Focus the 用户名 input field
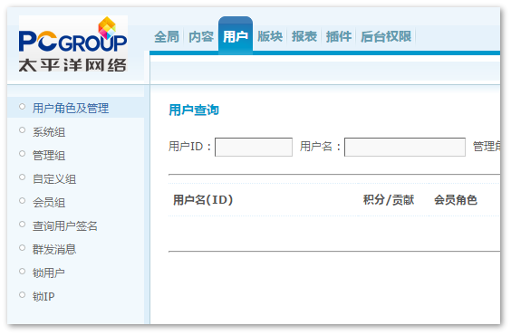The image size is (511, 335). coord(405,147)
